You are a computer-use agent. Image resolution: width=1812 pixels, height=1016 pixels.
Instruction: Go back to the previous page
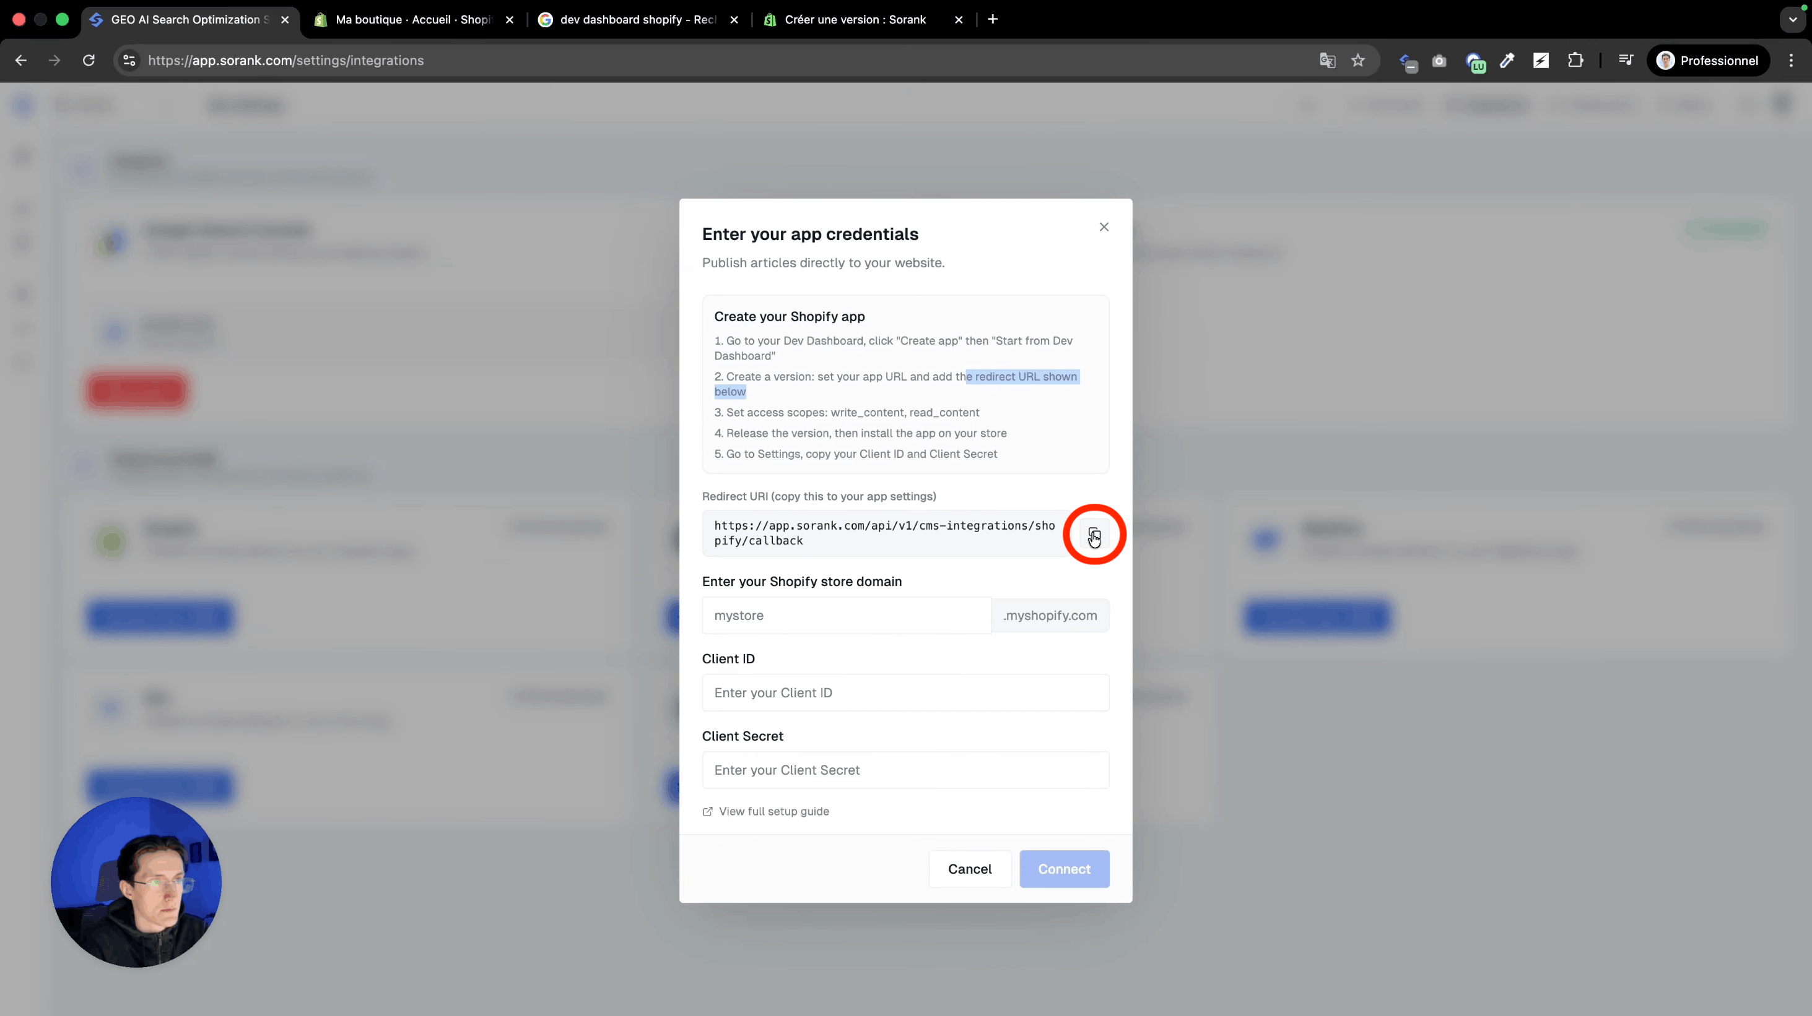pyautogui.click(x=21, y=61)
